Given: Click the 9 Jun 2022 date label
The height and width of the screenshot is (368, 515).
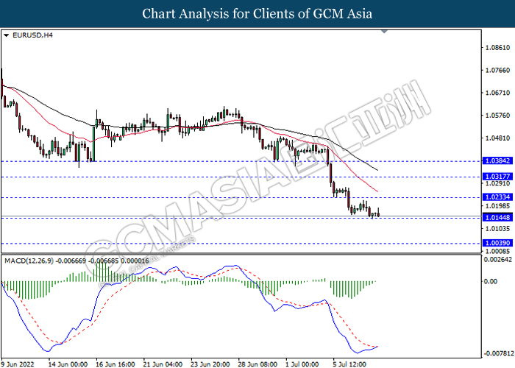Looking at the screenshot, I should point(18,364).
